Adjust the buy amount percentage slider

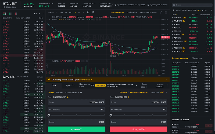coord(77,115)
